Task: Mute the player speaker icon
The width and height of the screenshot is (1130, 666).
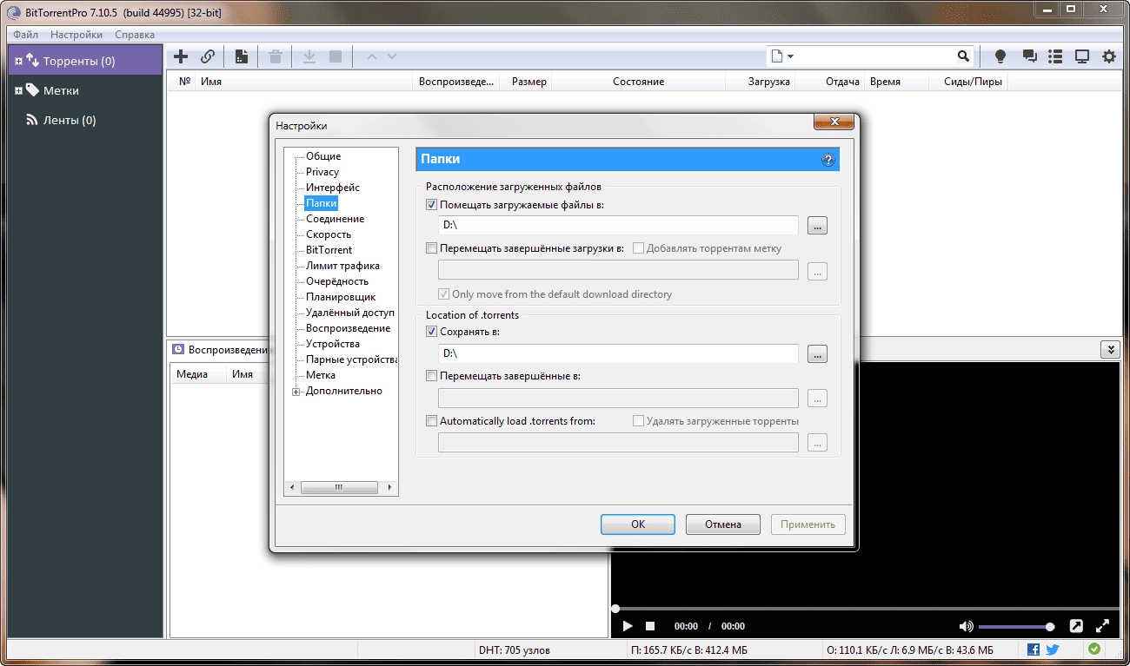Action: coord(966,626)
